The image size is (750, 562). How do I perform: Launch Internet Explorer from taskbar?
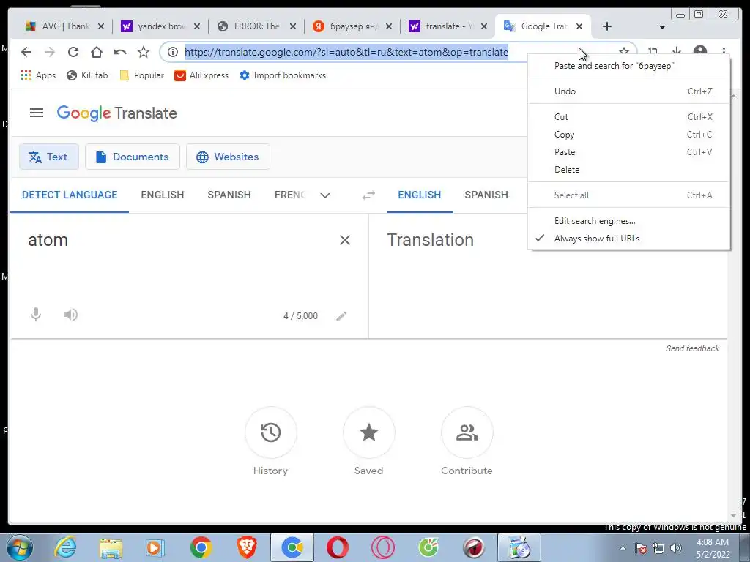65,547
